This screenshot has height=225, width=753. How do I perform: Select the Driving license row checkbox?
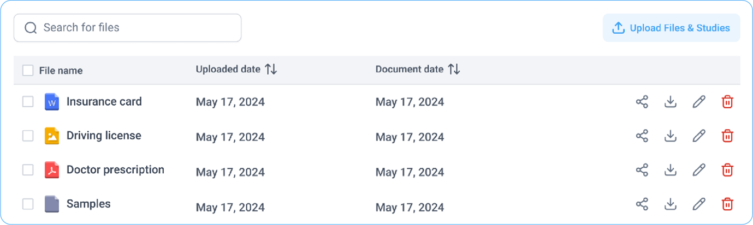[28, 136]
